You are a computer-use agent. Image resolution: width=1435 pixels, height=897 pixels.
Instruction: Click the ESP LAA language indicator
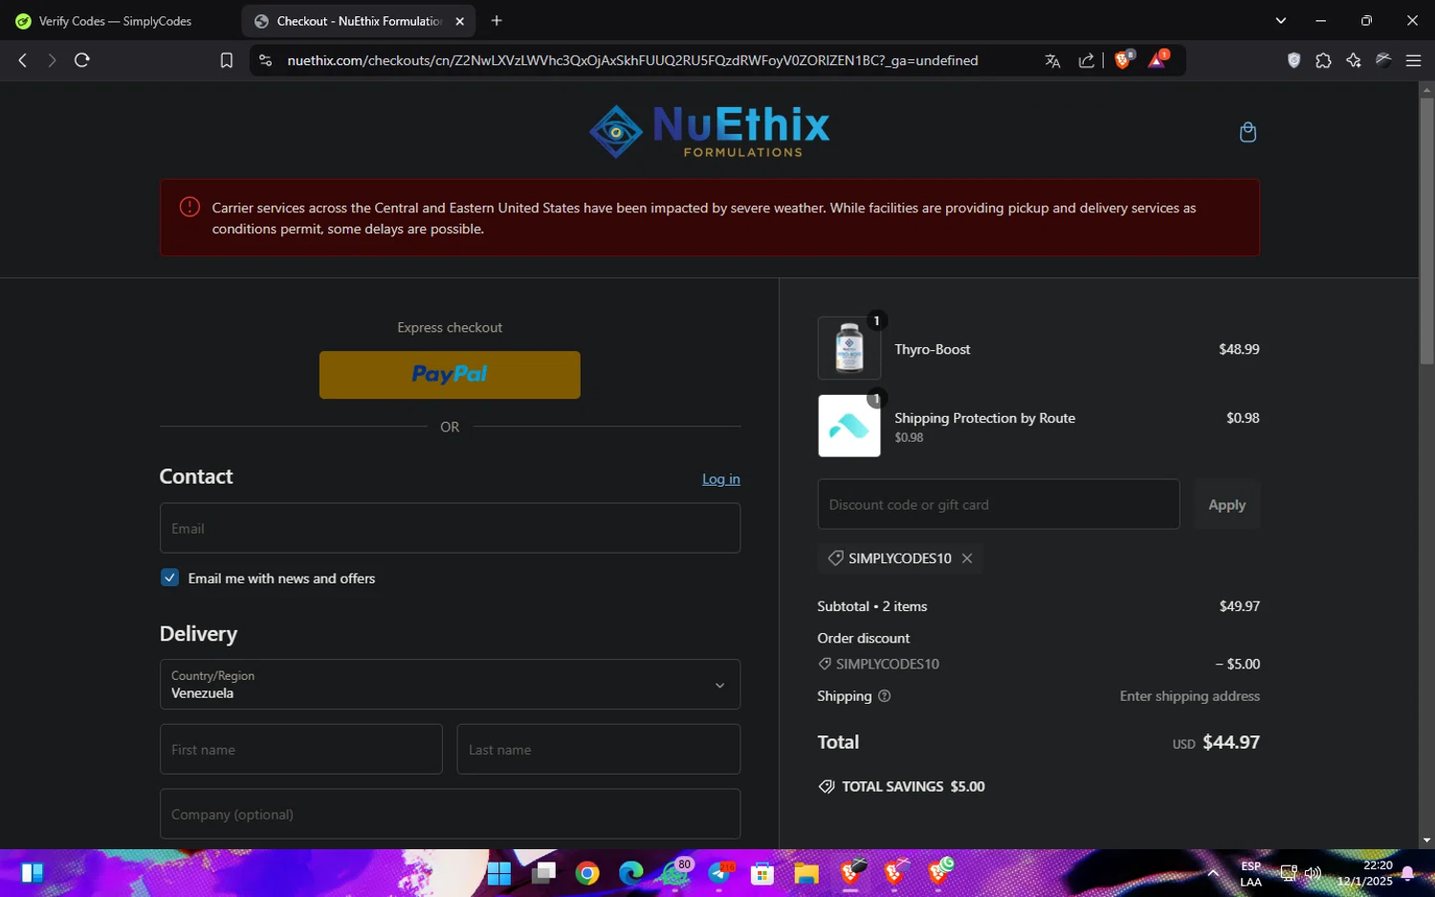[x=1250, y=874]
